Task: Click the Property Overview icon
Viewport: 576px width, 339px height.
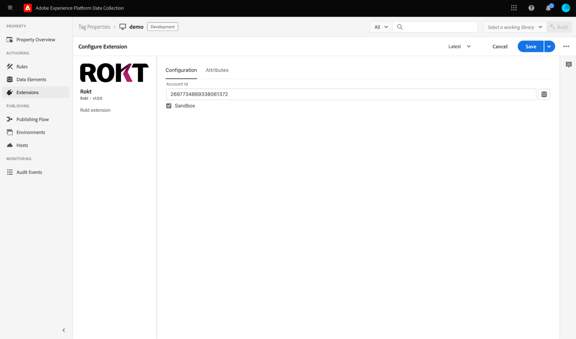Action: [10, 40]
